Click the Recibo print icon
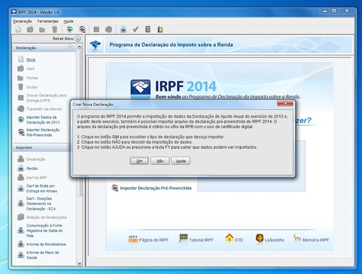Image resolution: width=362 pixels, height=274 pixels. [x=21, y=169]
